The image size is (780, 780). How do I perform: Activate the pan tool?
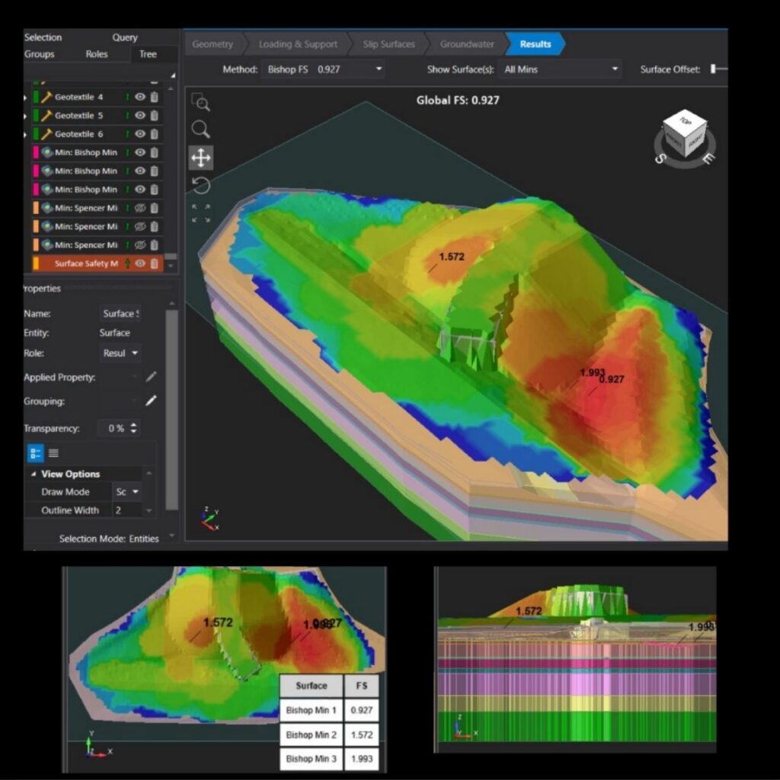coord(200,158)
